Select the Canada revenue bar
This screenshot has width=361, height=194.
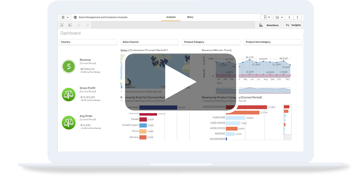[x=143, y=119]
